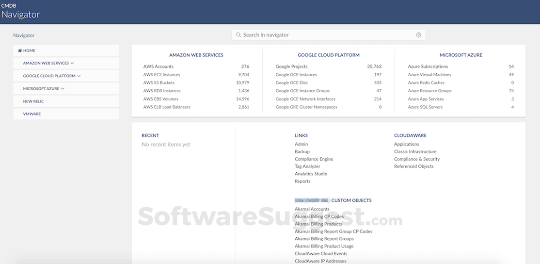Open the MICROSOFT AZURE card heading
Viewport: 540px width, 264px height.
[x=461, y=55]
